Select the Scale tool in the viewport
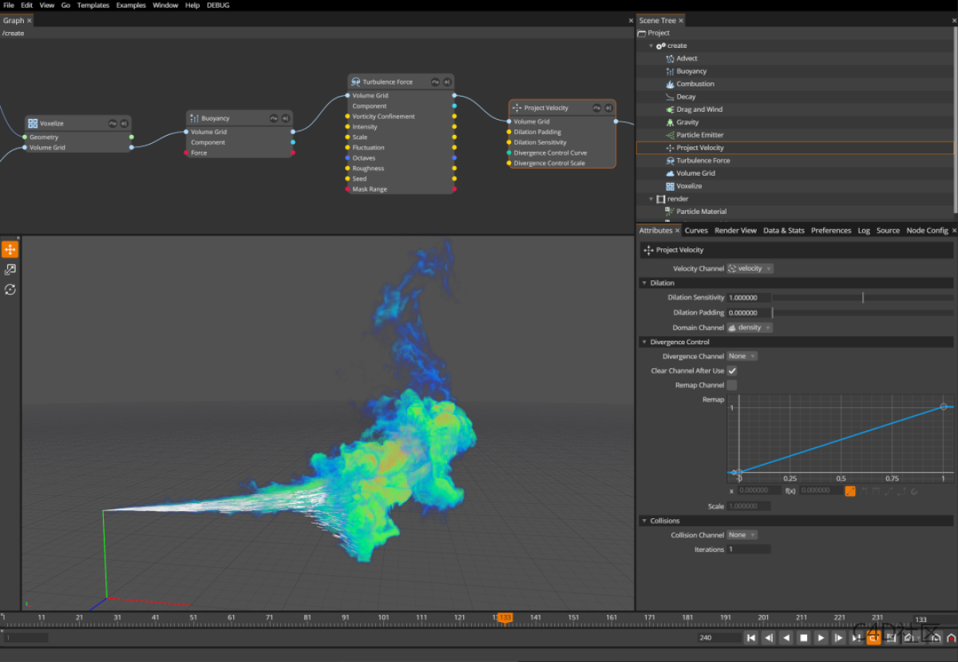The image size is (958, 662). point(10,269)
